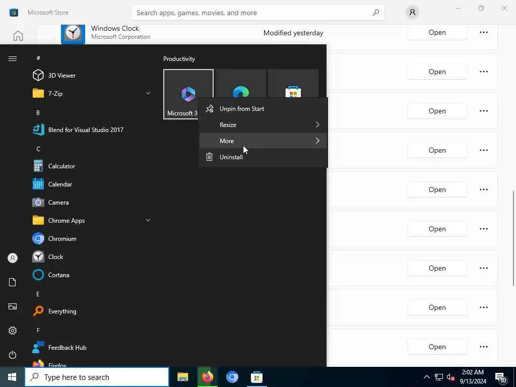Click the Microsoft Edge tile
516x387 pixels.
pyautogui.click(x=241, y=84)
